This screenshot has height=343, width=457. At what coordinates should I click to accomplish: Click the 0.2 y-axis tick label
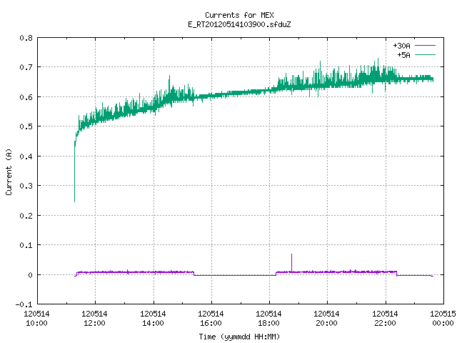26,216
